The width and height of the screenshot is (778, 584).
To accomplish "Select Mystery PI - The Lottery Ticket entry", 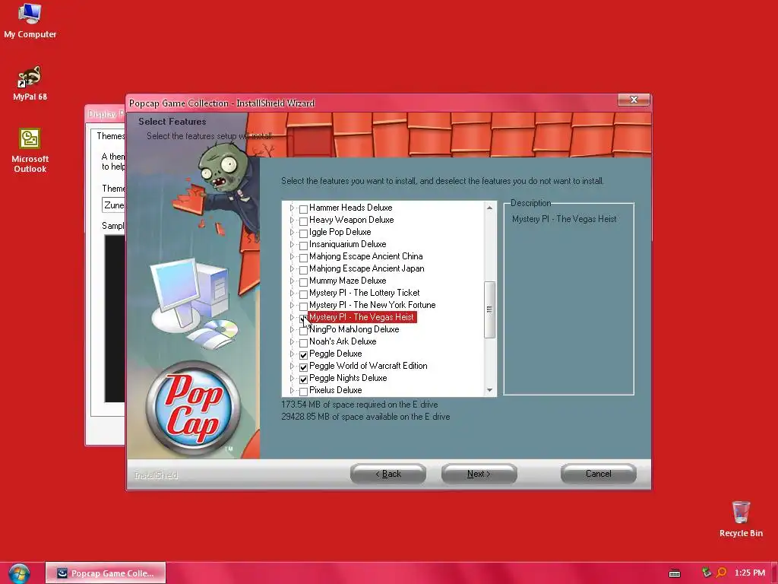I will coord(364,293).
